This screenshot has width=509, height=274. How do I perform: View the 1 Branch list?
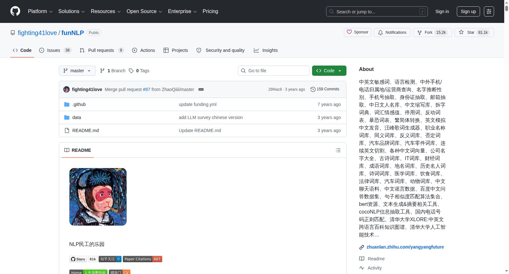tap(113, 71)
